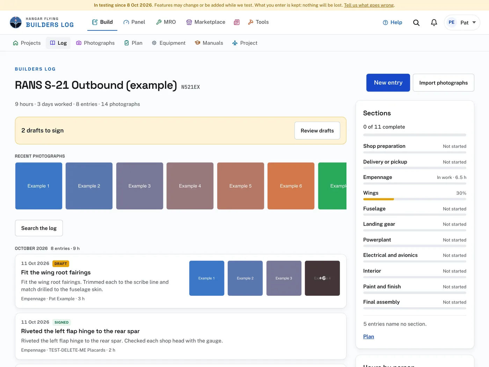Click Import photographs
The height and width of the screenshot is (367, 489).
(x=443, y=83)
